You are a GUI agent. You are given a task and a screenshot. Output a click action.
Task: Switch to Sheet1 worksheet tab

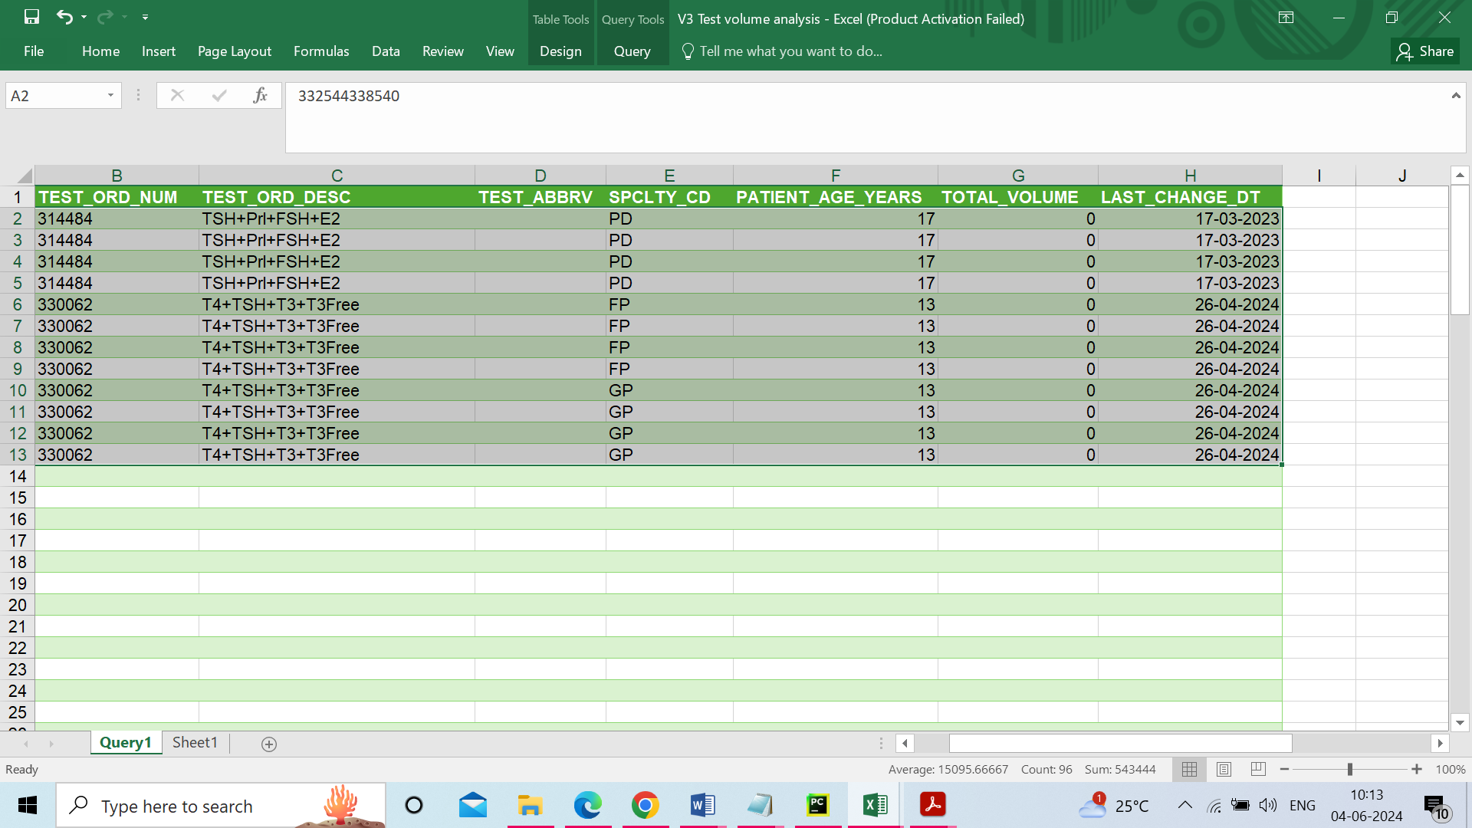pos(195,742)
